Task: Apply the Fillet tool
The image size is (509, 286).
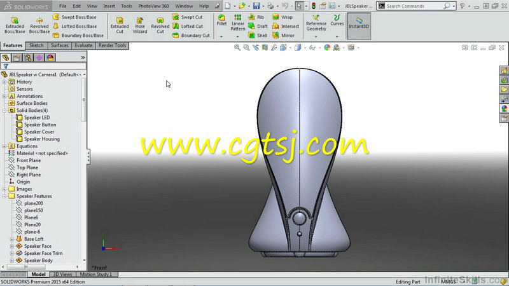Action: pos(221,20)
